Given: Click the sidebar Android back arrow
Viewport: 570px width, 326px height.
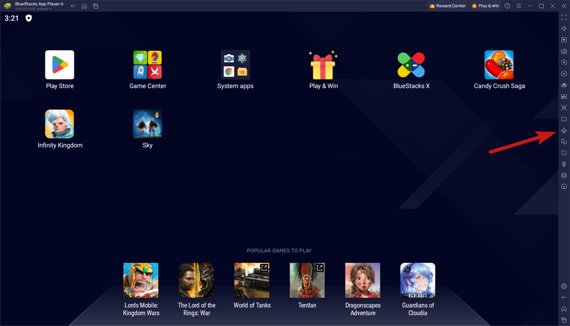Looking at the screenshot, I should (564, 297).
